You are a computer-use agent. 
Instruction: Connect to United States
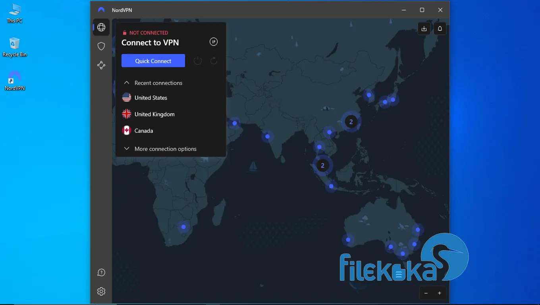click(171, 98)
